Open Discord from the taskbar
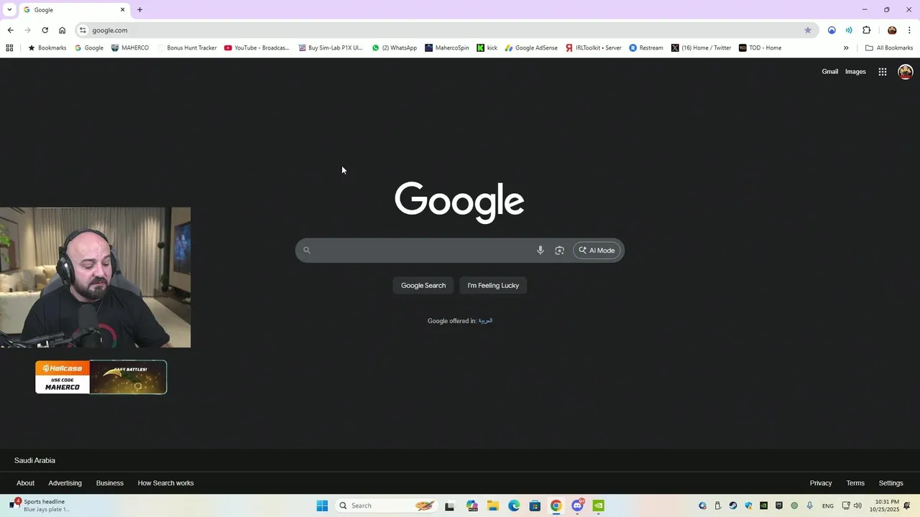 click(x=577, y=506)
